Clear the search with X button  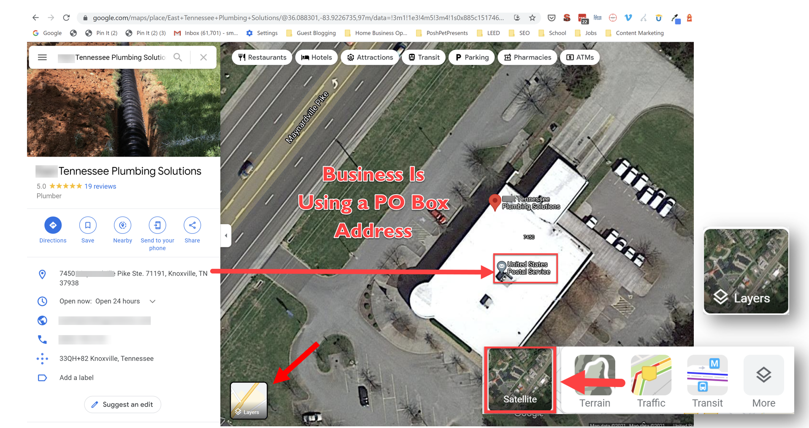click(203, 57)
